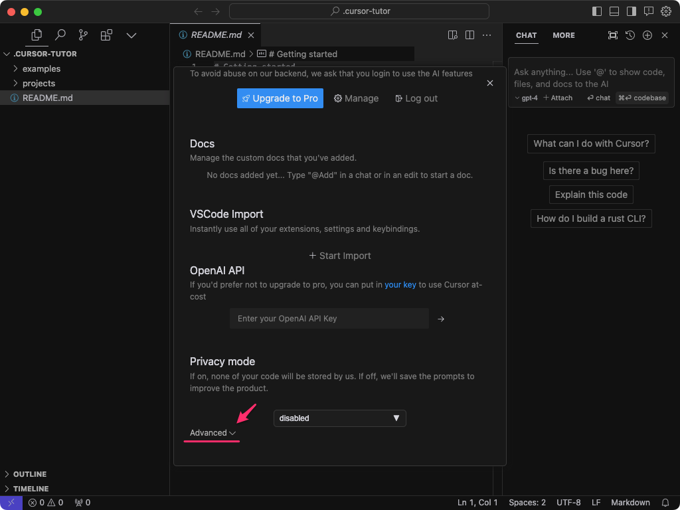Focus the OpenAI API Key input field
This screenshot has height=510, width=680.
coord(329,319)
